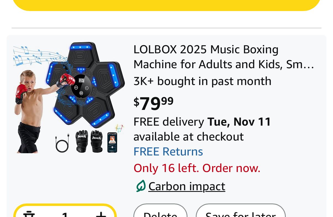Click the trash icon in quantity stepper

pyautogui.click(x=29, y=214)
